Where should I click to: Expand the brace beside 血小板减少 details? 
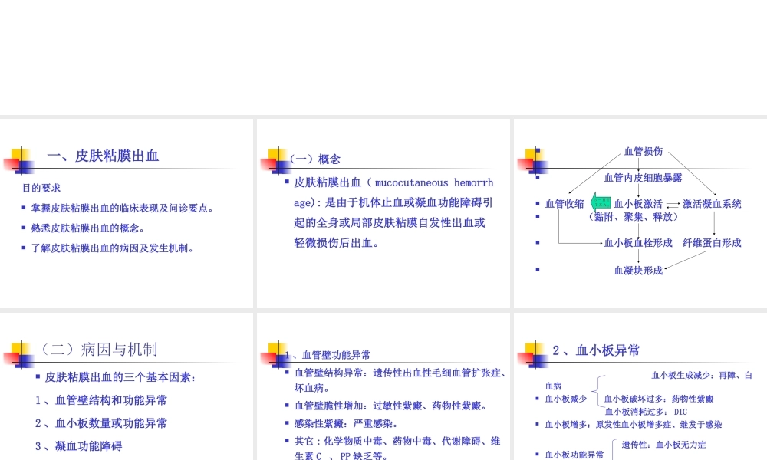click(597, 391)
